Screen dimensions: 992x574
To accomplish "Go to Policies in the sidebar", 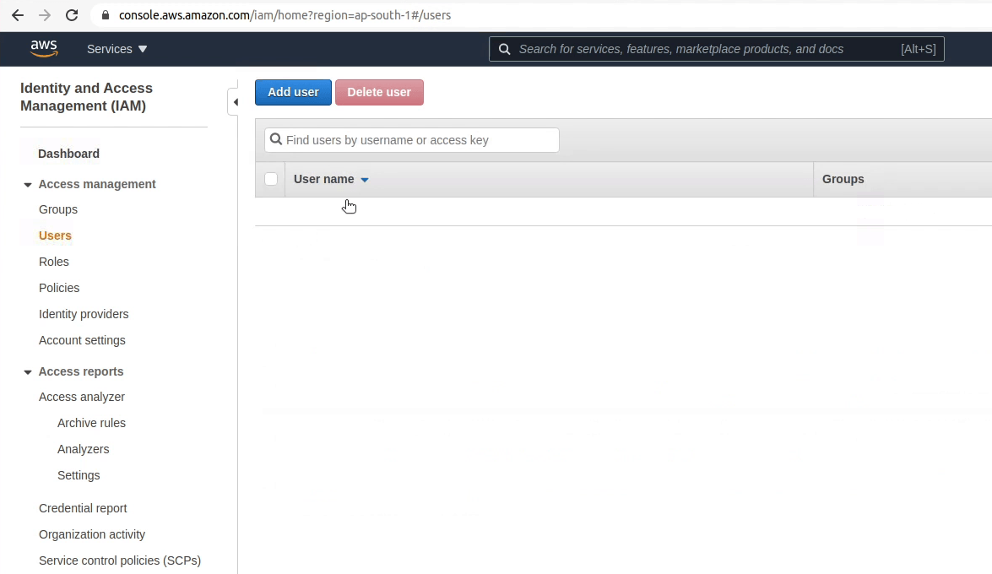I will (x=59, y=288).
